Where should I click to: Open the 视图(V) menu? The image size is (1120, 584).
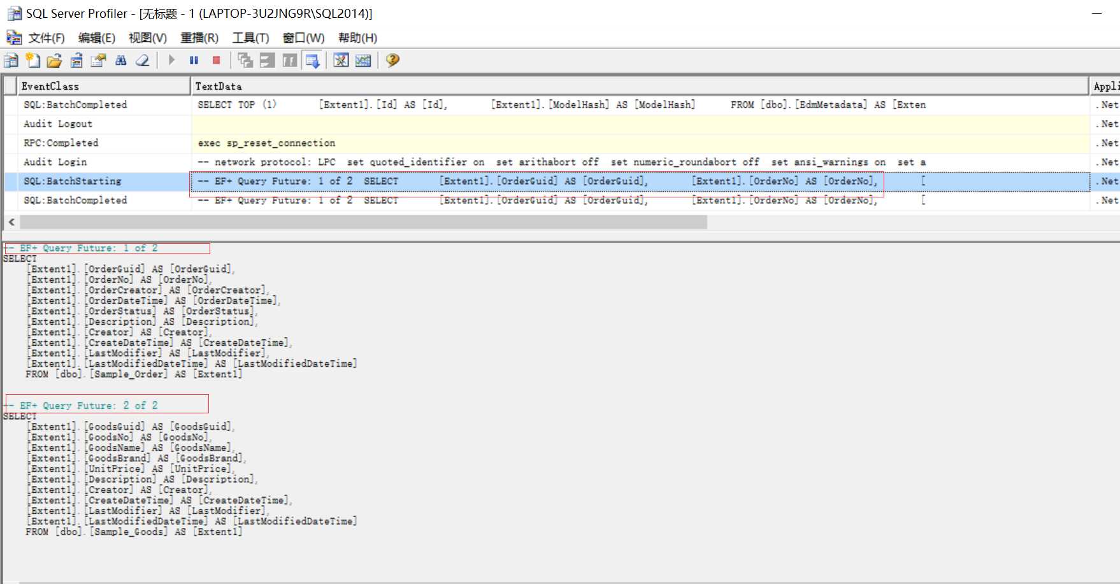[148, 38]
